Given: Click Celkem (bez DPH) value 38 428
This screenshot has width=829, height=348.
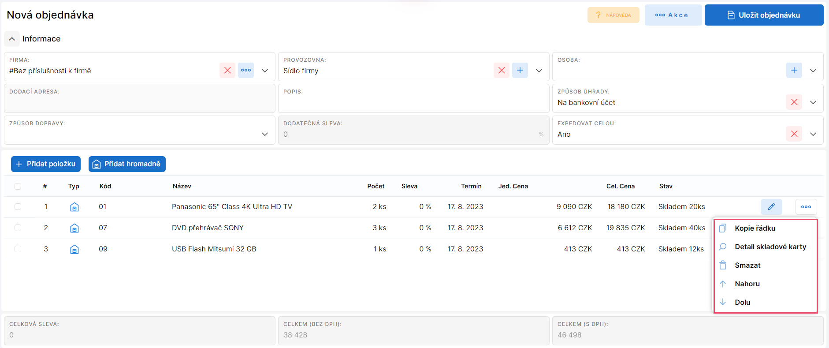Looking at the screenshot, I should click(x=295, y=335).
